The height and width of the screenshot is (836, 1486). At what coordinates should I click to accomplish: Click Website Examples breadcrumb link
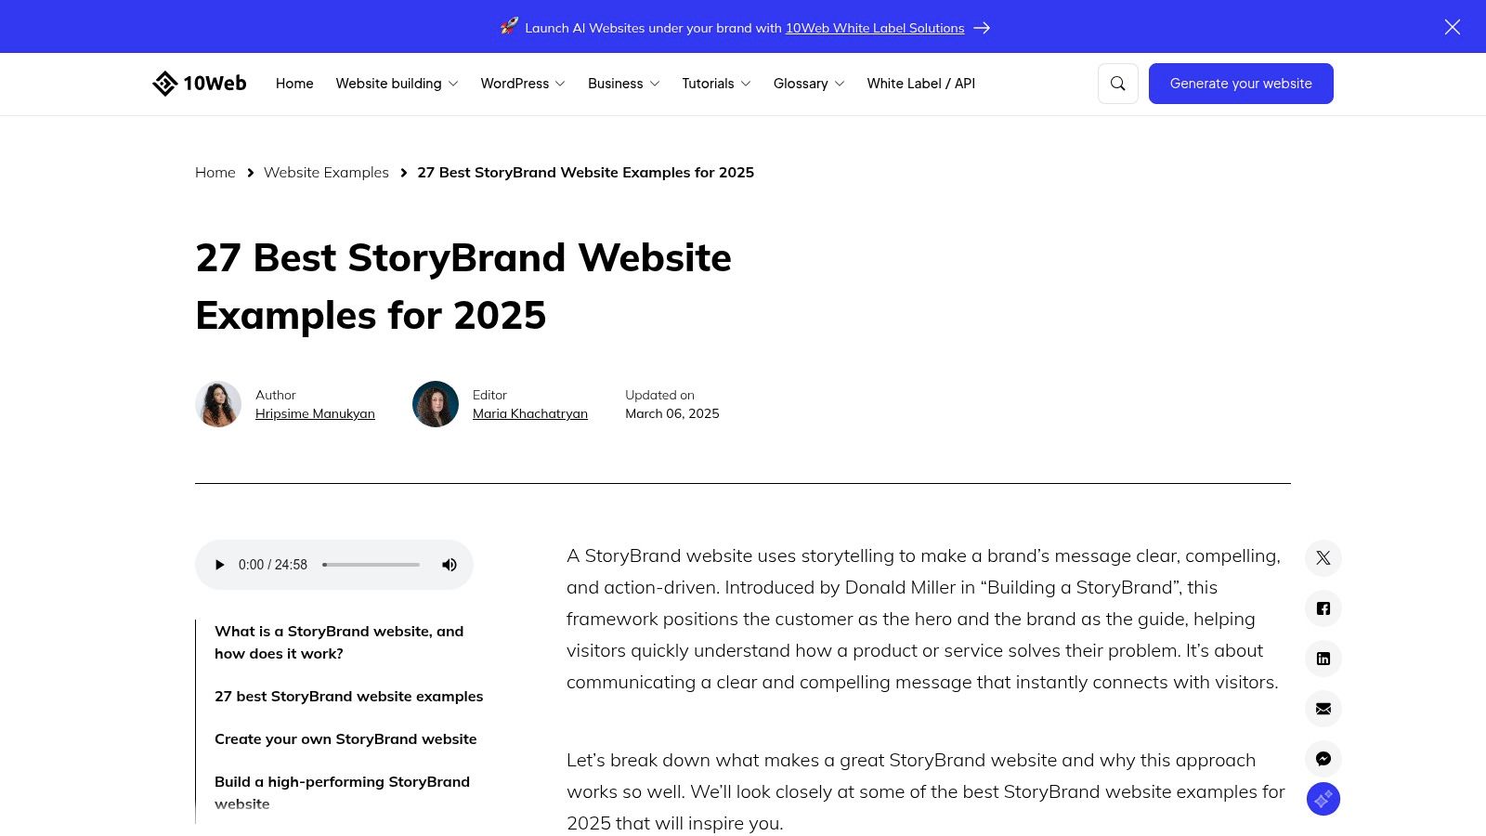click(x=326, y=173)
